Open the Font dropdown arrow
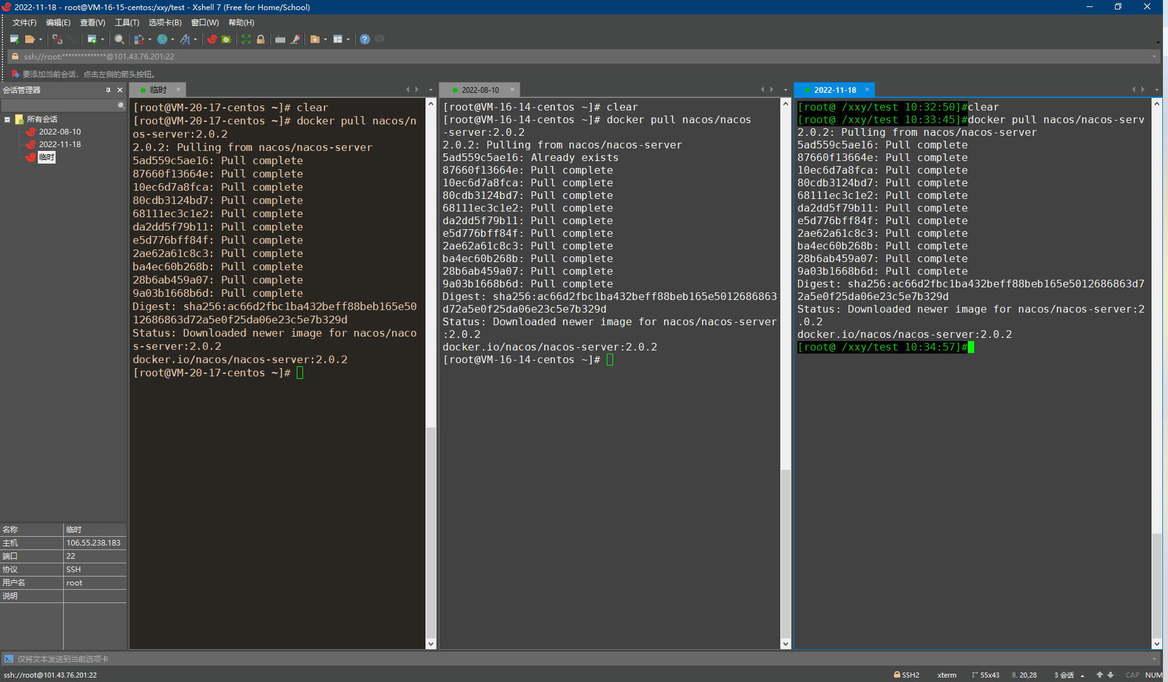1168x682 pixels. [x=195, y=39]
